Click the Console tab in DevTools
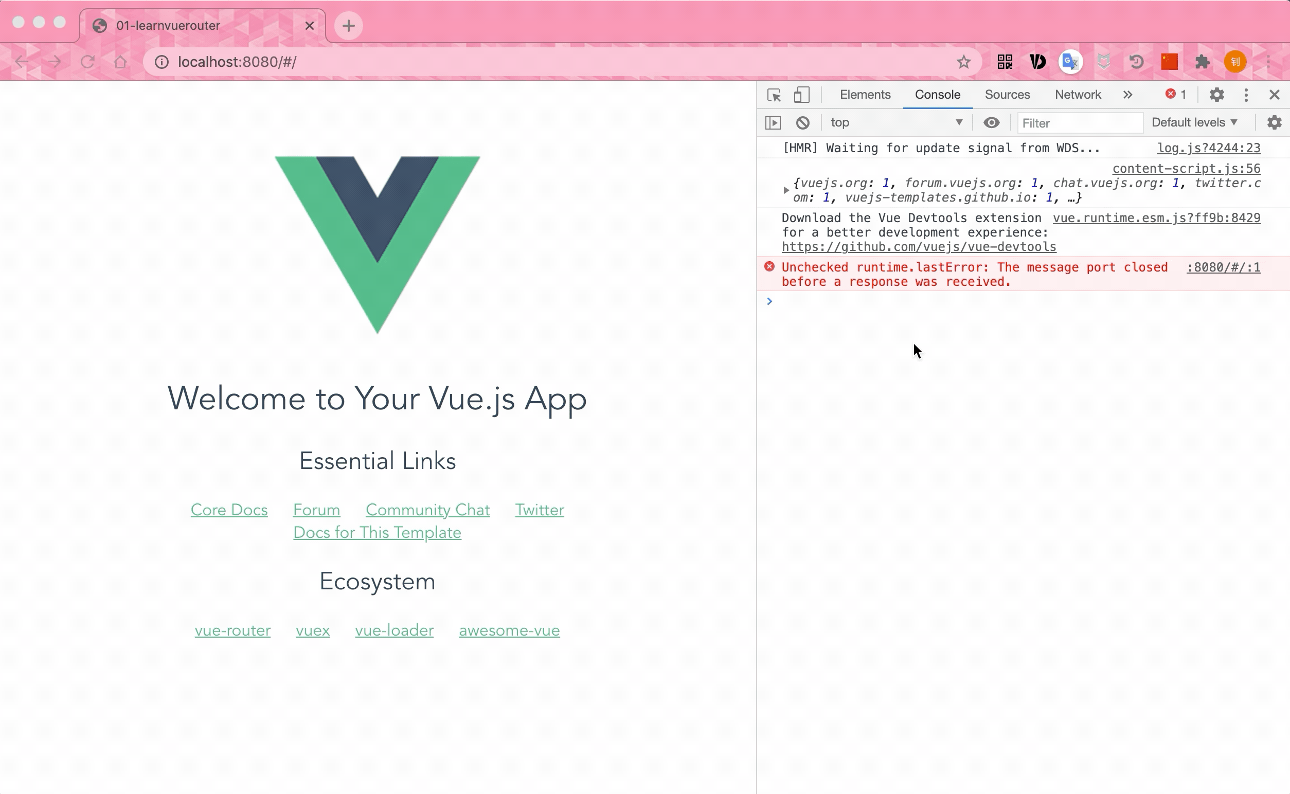 [937, 94]
